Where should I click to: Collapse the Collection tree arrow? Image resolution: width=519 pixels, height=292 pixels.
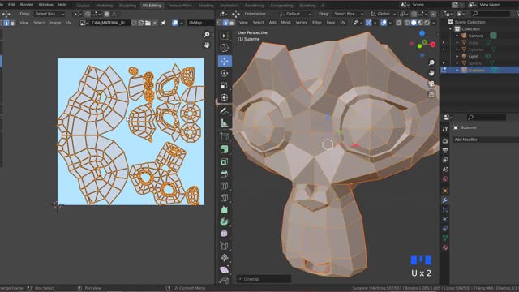(x=451, y=29)
